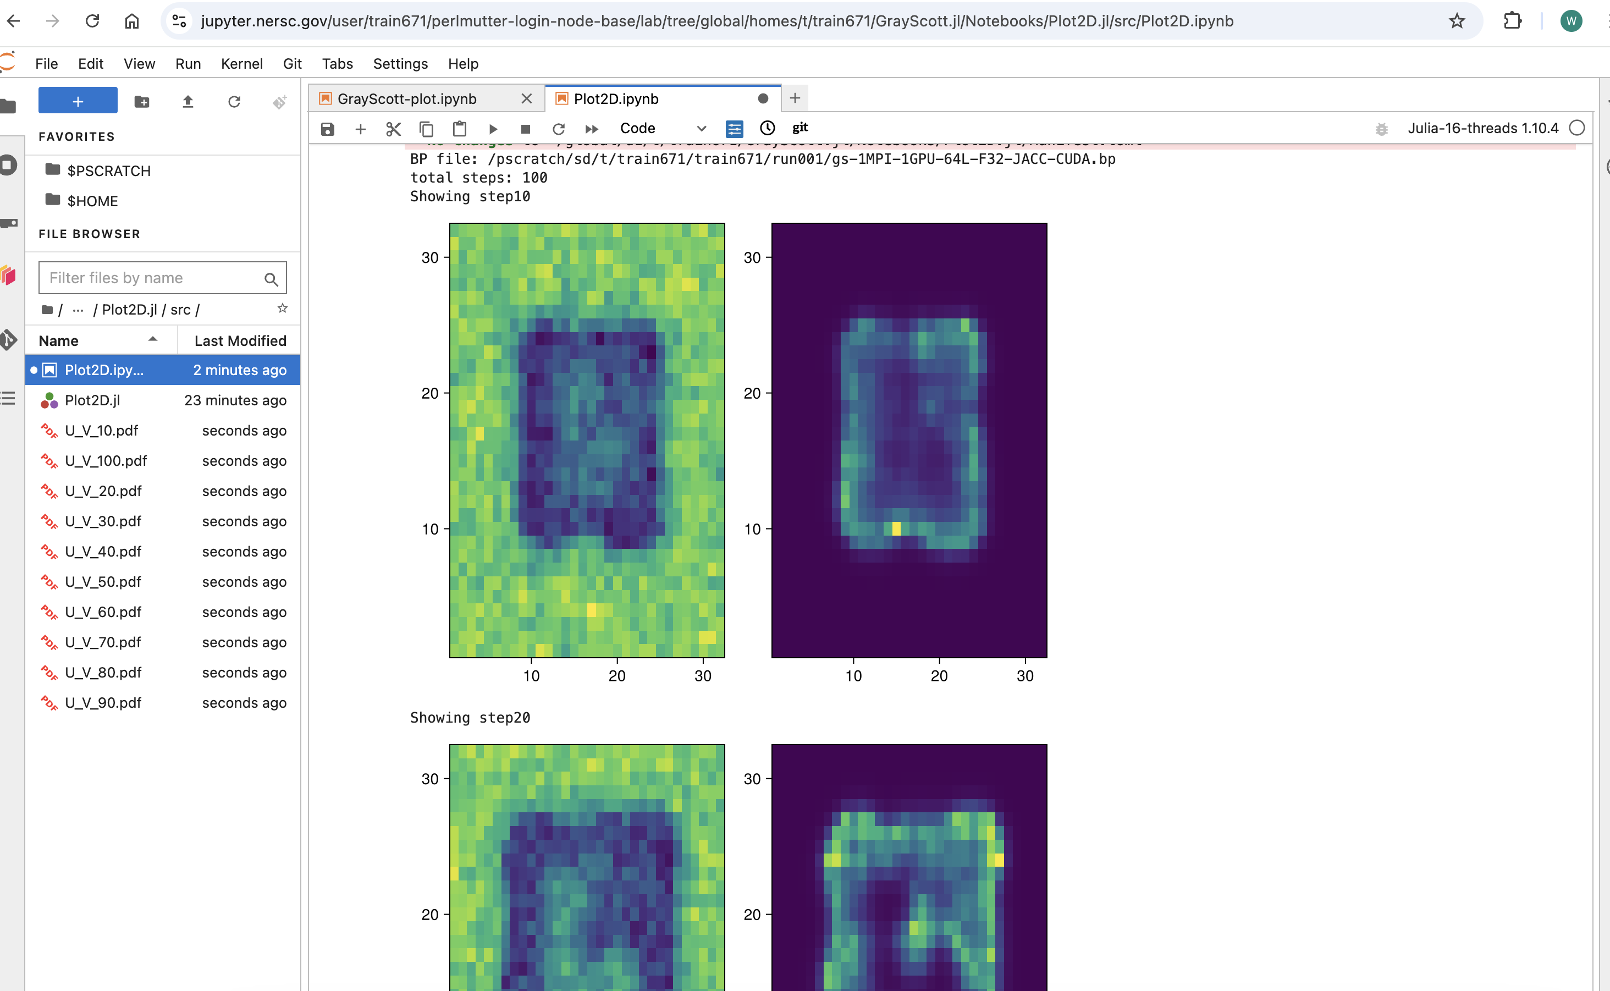Enable the debugger bug icon
This screenshot has height=991, width=1610.
(x=1381, y=129)
